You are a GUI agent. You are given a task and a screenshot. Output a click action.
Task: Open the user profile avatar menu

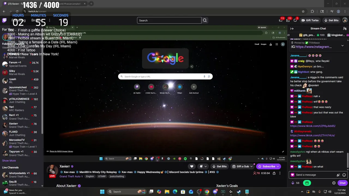point(345,20)
